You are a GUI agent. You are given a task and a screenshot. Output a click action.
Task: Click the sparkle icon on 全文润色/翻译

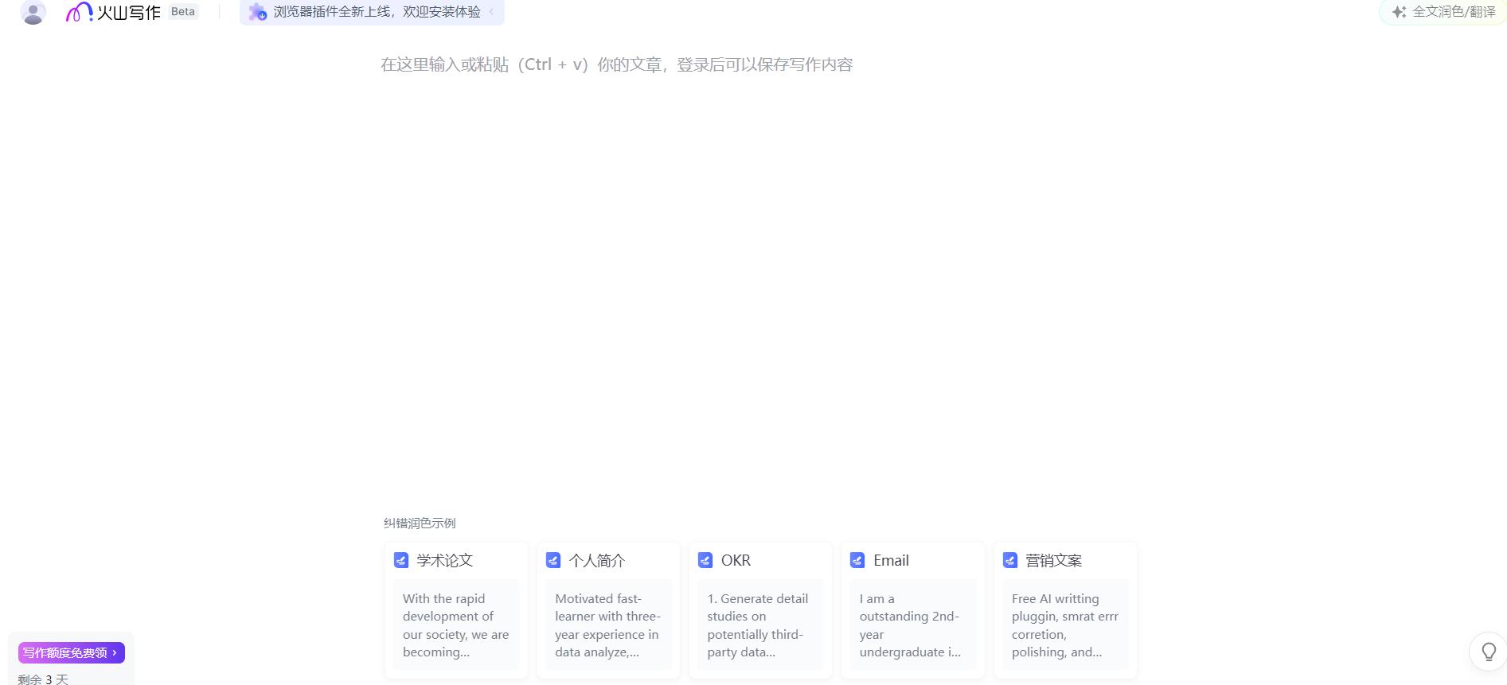click(1399, 12)
